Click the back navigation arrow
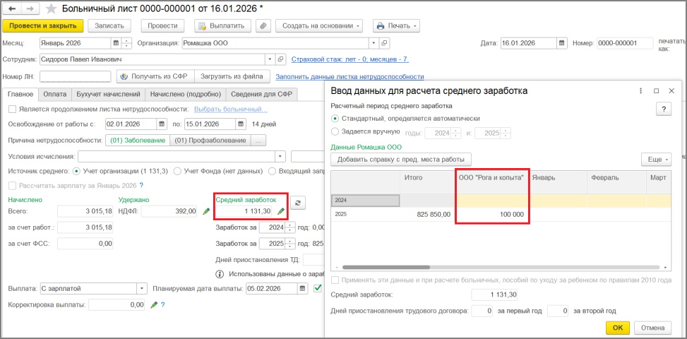687x339 pixels. [x=12, y=8]
